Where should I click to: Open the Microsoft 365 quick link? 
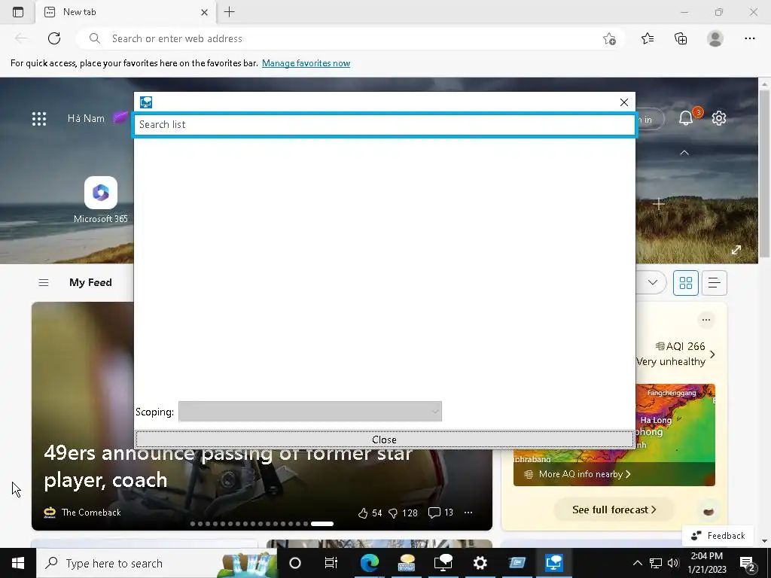(101, 200)
